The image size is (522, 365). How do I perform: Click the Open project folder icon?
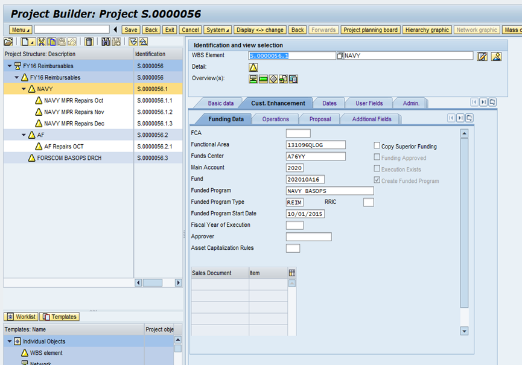(x=8, y=42)
